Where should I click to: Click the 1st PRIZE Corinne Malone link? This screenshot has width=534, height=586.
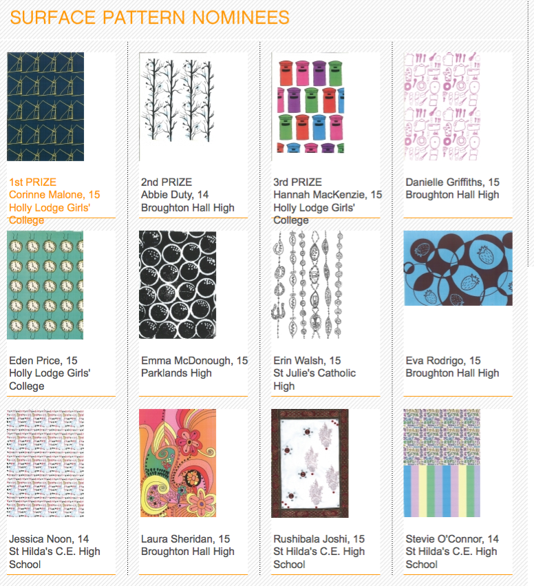pyautogui.click(x=54, y=201)
